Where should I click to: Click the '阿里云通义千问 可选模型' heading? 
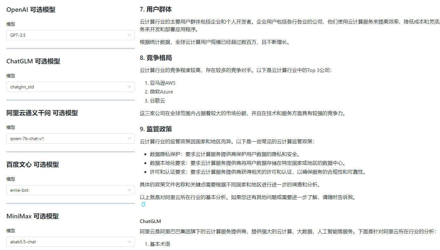click(x=42, y=113)
